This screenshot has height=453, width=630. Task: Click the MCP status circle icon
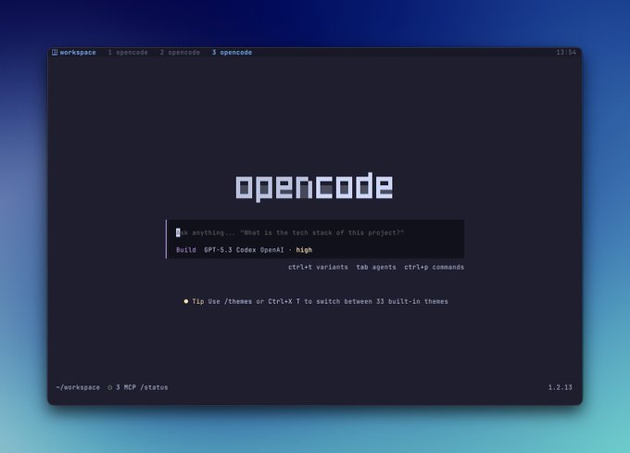click(x=109, y=387)
